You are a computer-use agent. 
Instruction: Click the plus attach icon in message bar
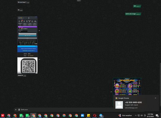click(x=16, y=110)
